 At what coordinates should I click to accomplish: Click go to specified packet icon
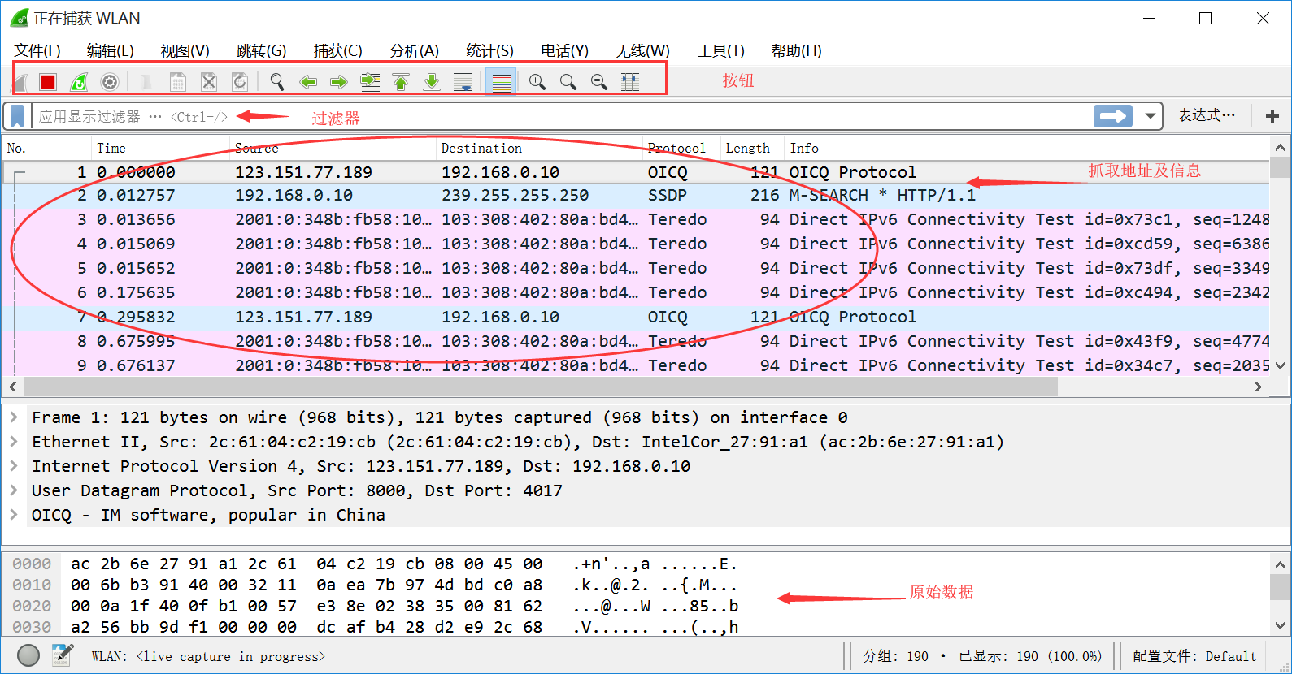coord(370,82)
